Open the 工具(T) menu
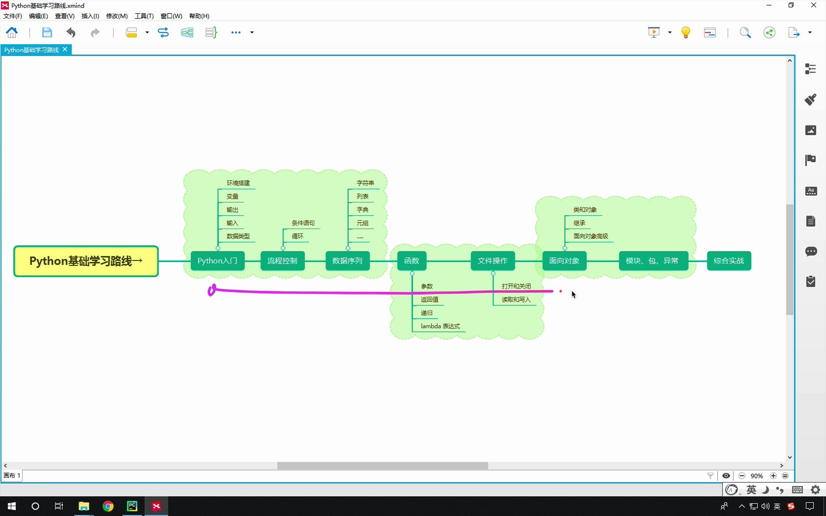Image resolution: width=826 pixels, height=516 pixels. (x=144, y=16)
